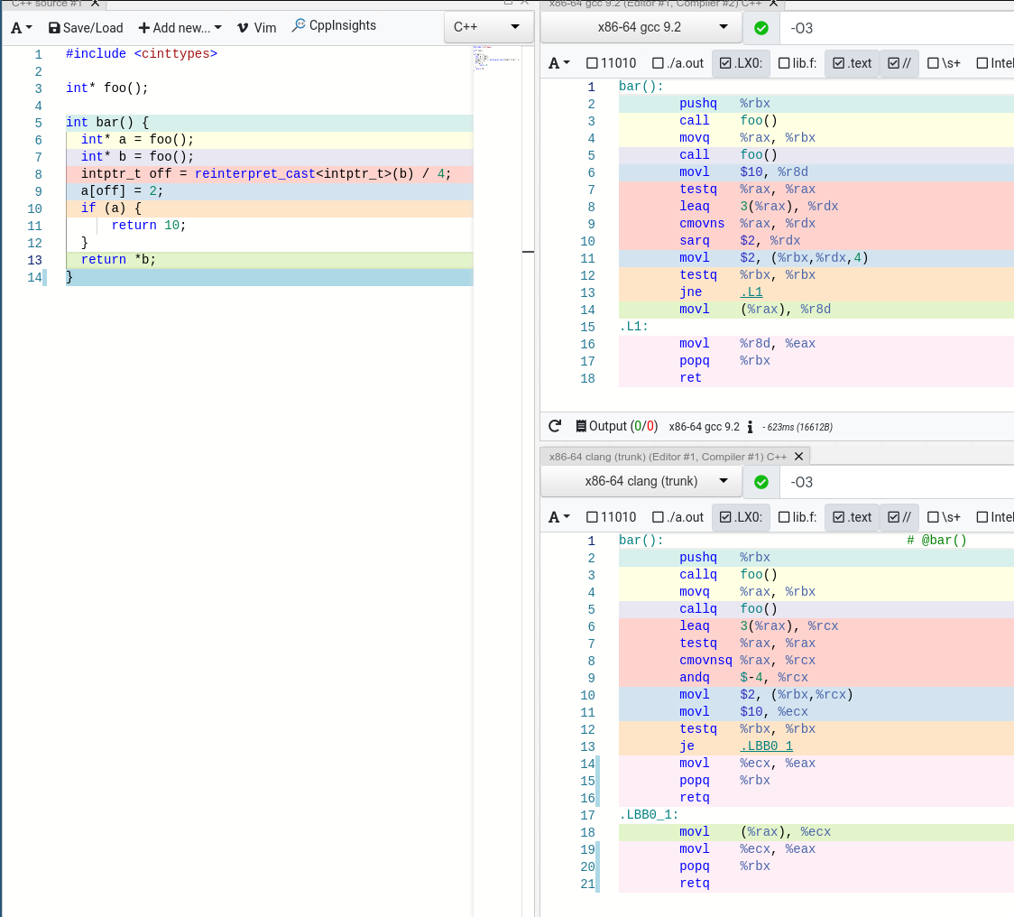Follow the .LBB0_1 label link in clang assembly
1014x917 pixels.
tap(766, 746)
